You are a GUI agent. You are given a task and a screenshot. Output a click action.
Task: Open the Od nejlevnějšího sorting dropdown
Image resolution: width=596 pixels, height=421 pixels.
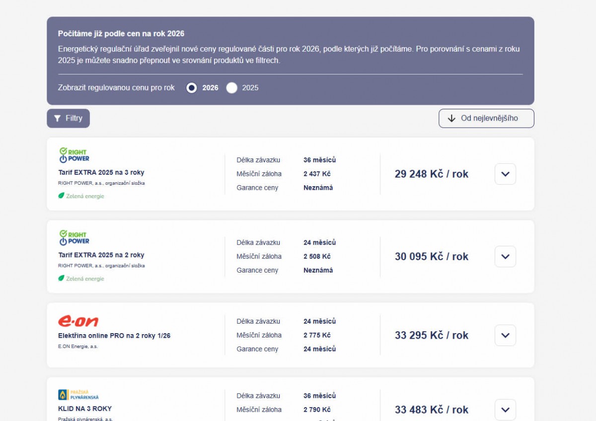click(486, 119)
